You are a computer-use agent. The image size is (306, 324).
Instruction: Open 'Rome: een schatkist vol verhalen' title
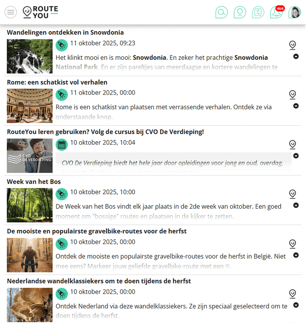pos(57,82)
